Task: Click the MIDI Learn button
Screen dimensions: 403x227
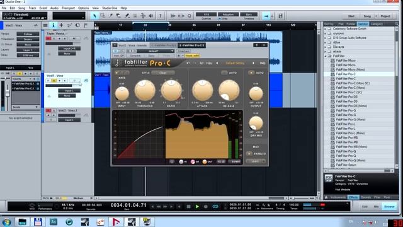Action: 256,161
